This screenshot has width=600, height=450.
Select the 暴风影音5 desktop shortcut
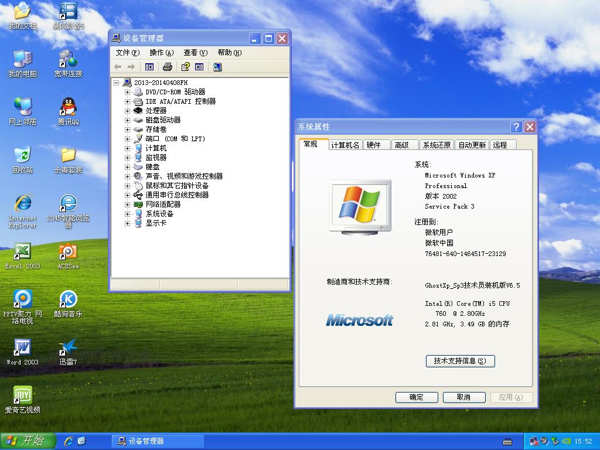[68, 16]
